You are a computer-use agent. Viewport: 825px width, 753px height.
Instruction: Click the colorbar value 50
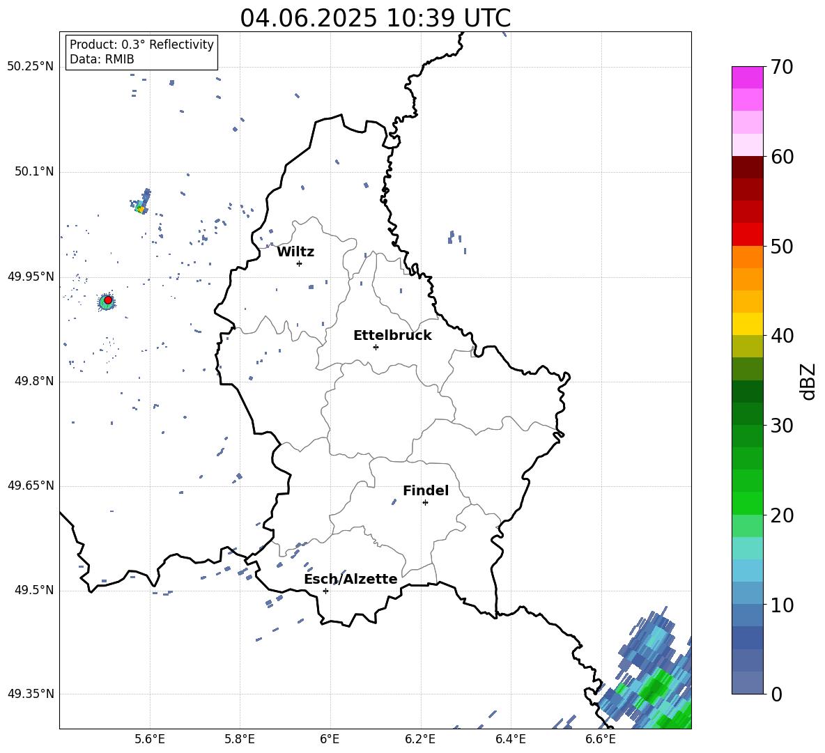tap(782, 247)
